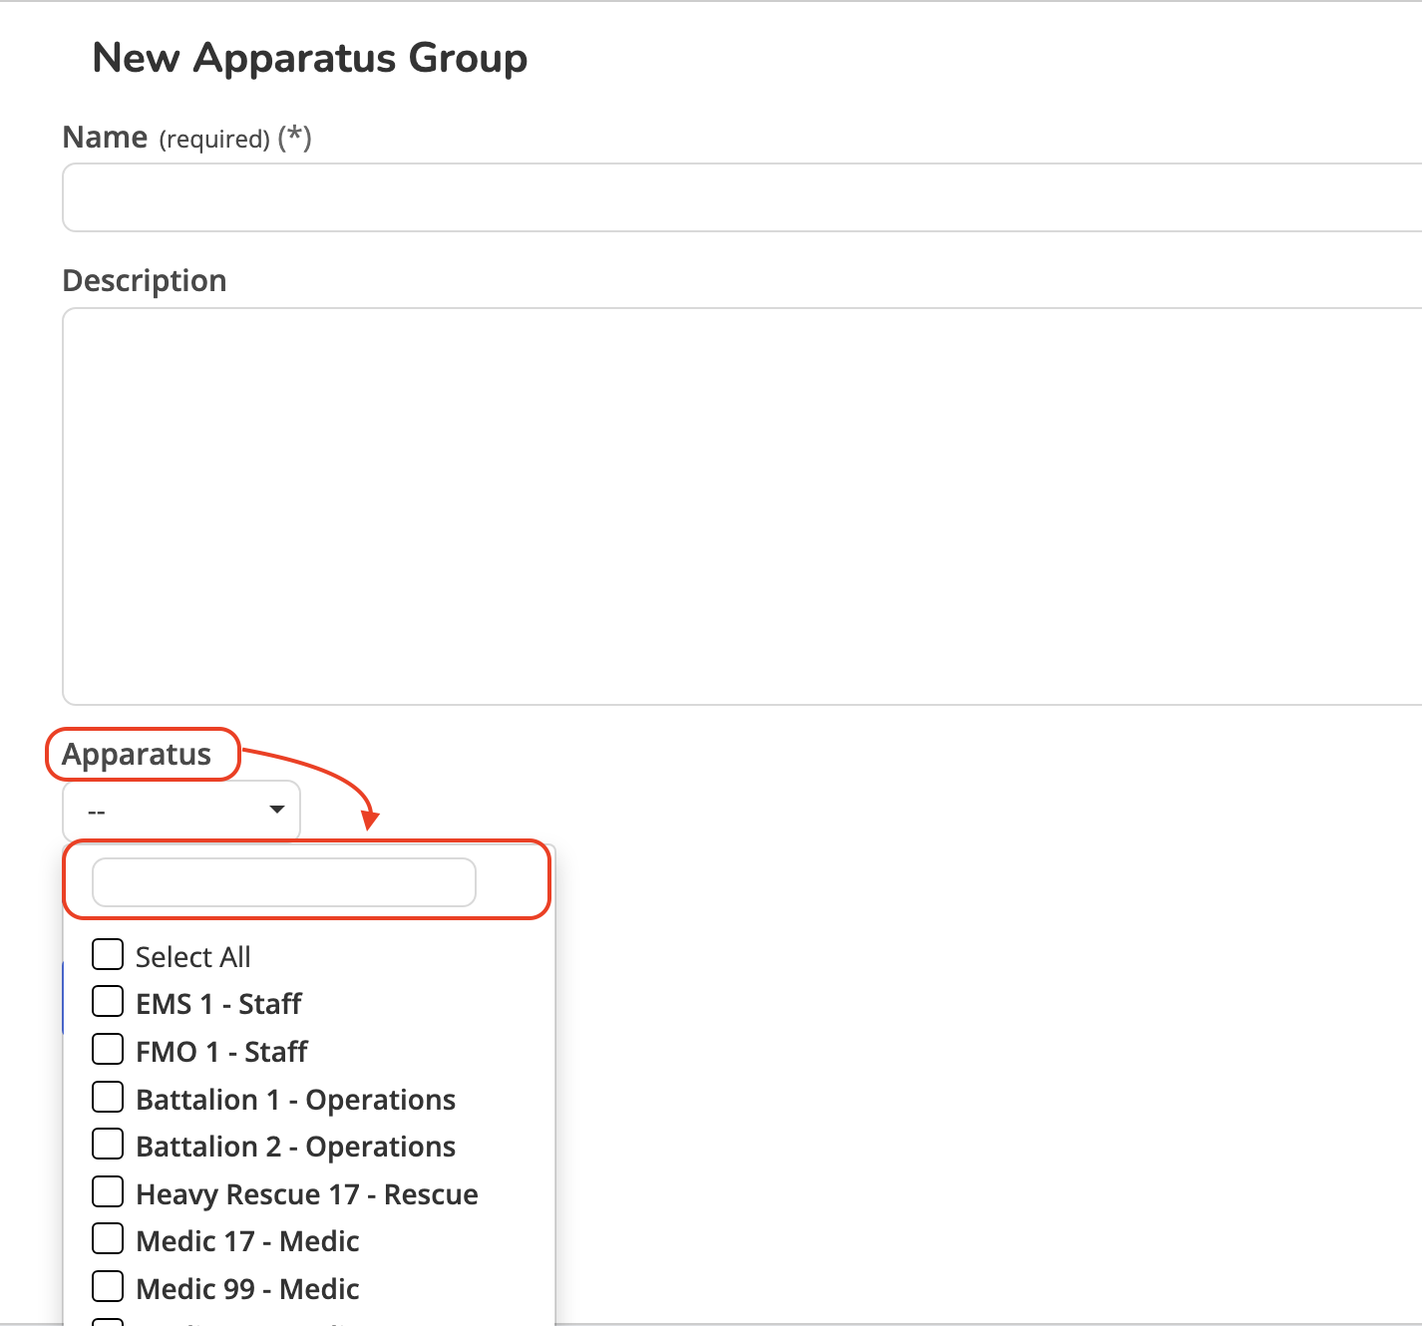Click the Apparatus dropdown caret arrow
The width and height of the screenshot is (1422, 1326).
[277, 810]
